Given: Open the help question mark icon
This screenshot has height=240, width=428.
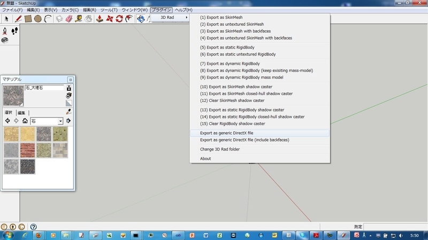Looking at the screenshot, I should tap(33, 227).
